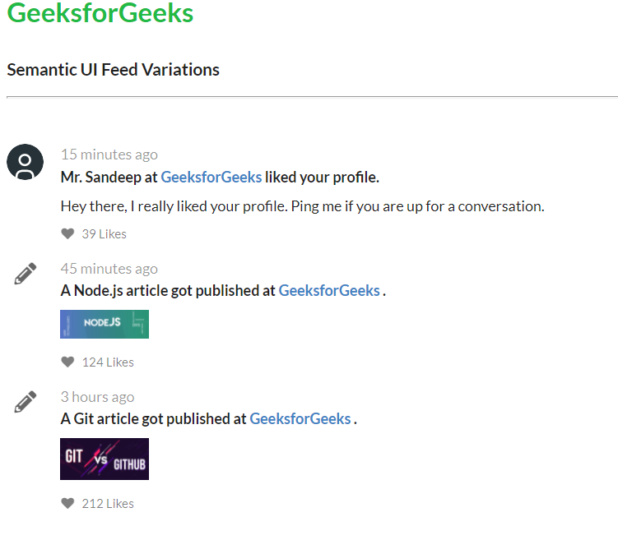
Task: Open the NodeJS article thumbnail image
Action: point(105,324)
